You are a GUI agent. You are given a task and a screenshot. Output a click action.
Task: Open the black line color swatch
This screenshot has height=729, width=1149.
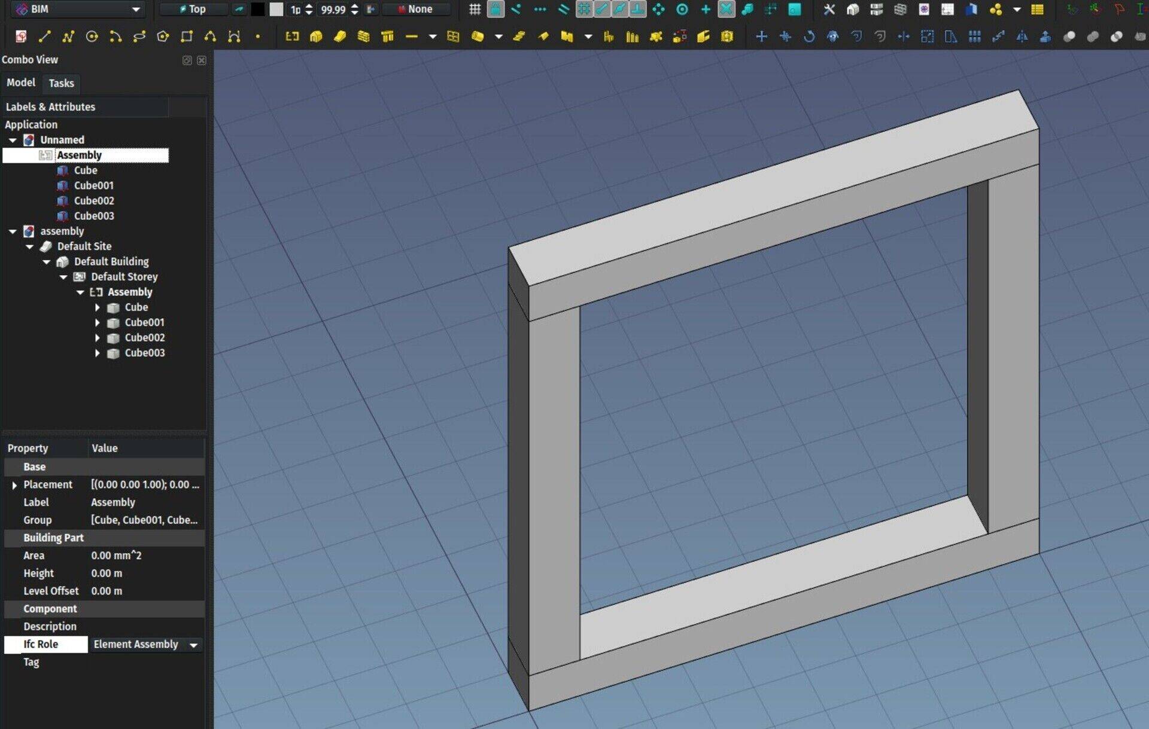(257, 9)
